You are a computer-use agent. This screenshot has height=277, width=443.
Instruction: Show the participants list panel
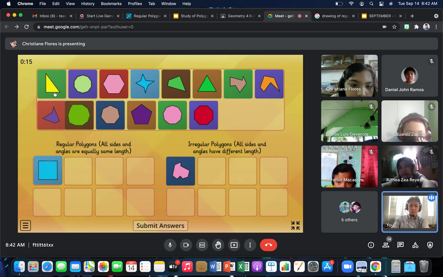tap(386, 245)
